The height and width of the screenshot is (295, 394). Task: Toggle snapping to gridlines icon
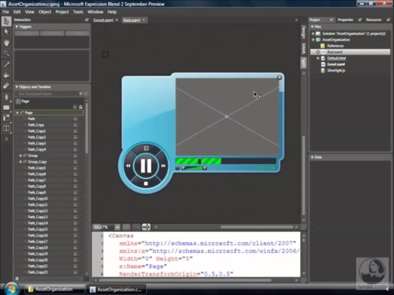(x=136, y=227)
